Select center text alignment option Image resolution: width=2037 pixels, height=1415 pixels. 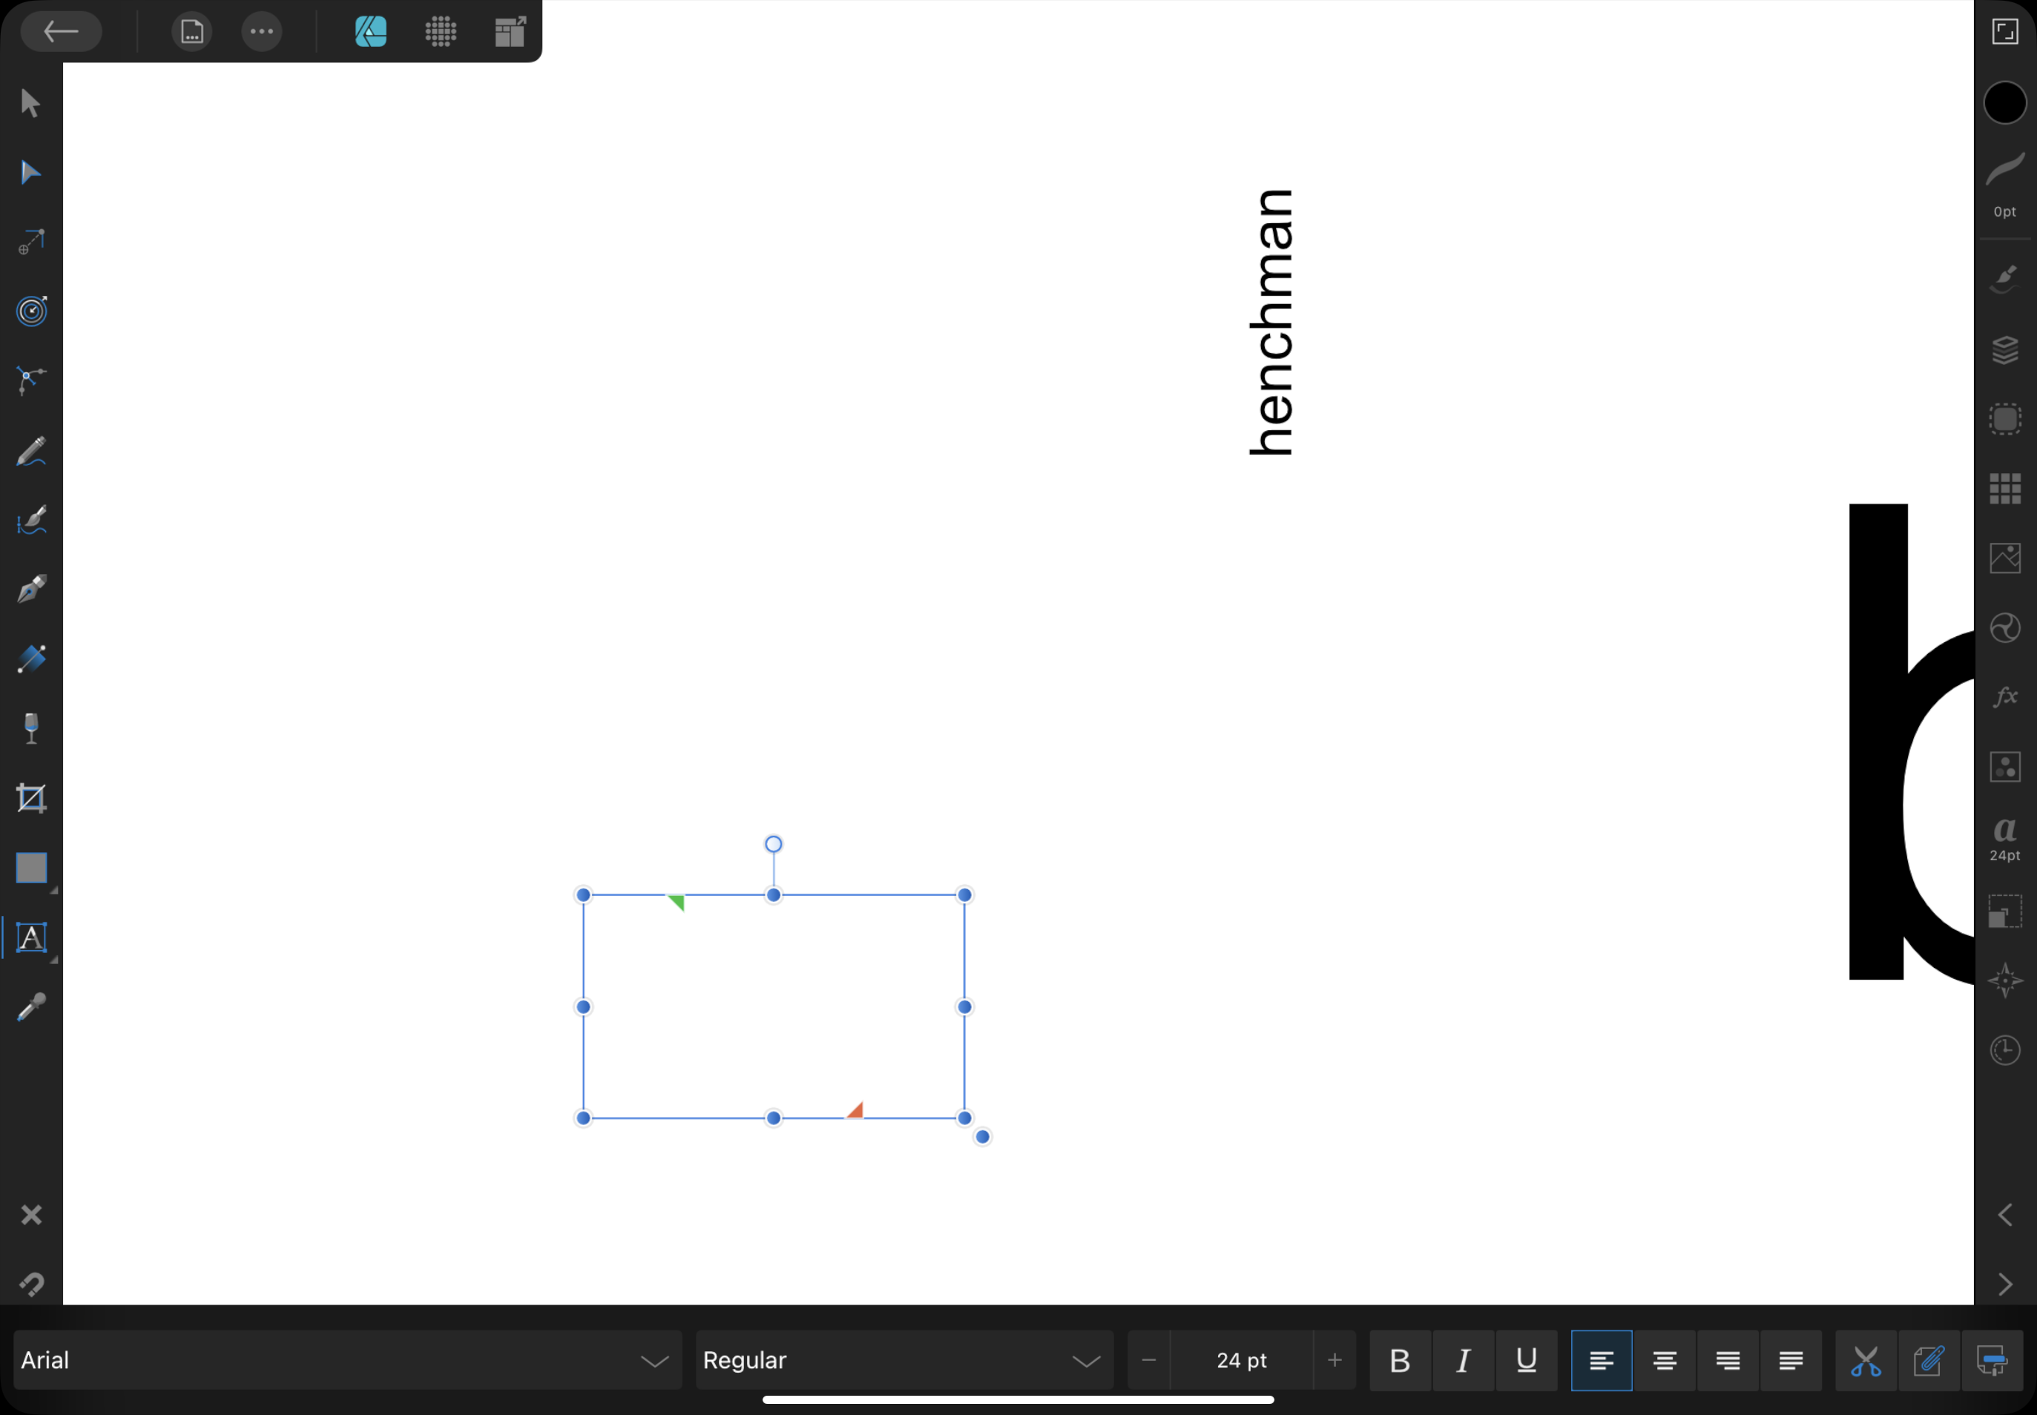point(1664,1361)
